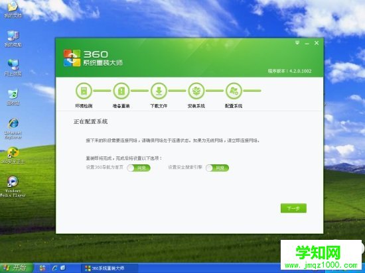
Task: Click the 准备重装 step icon
Action: click(121, 91)
